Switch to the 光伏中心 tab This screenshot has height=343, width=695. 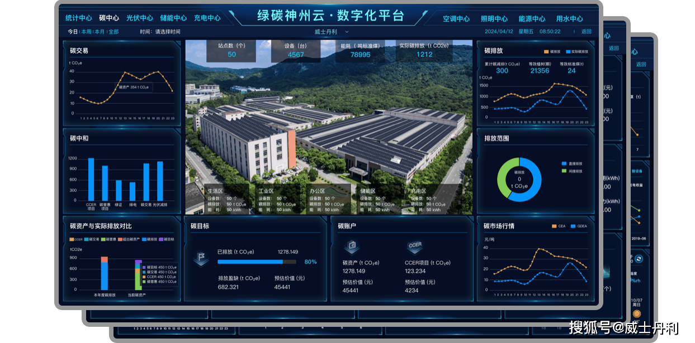139,17
